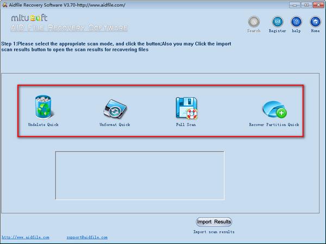Open the Register cart icon
Image resolution: width=326 pixels, height=244 pixels.
click(x=277, y=22)
